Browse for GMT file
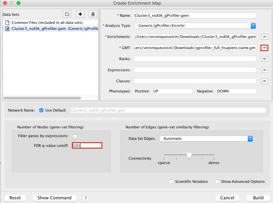 pyautogui.click(x=264, y=48)
